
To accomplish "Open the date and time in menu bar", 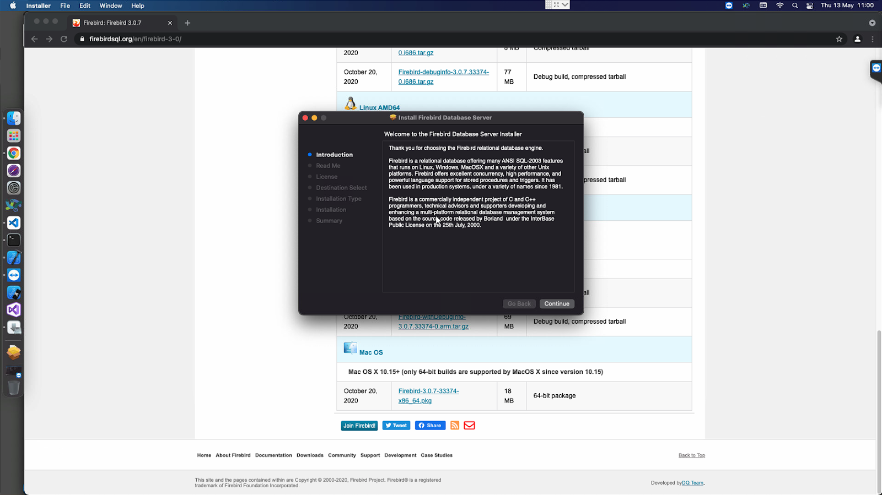I will tap(847, 6).
